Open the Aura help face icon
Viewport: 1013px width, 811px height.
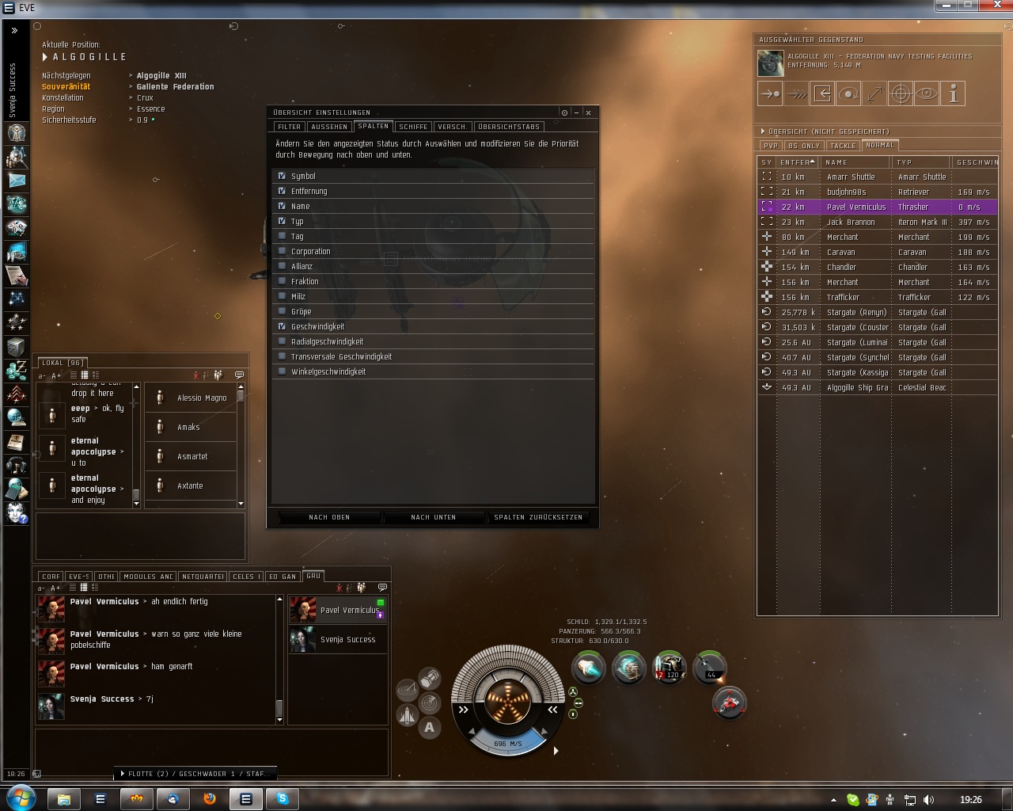[x=17, y=513]
